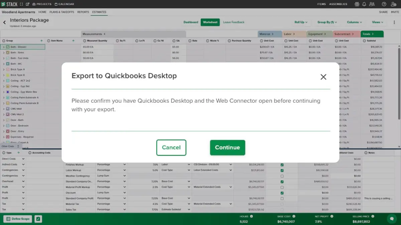The image size is (401, 225).
Task: Toggle fullscreen icon next to STACK logo
Action: pyautogui.click(x=22, y=4)
